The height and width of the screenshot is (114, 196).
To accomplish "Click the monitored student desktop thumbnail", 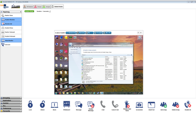I will coord(99,65).
